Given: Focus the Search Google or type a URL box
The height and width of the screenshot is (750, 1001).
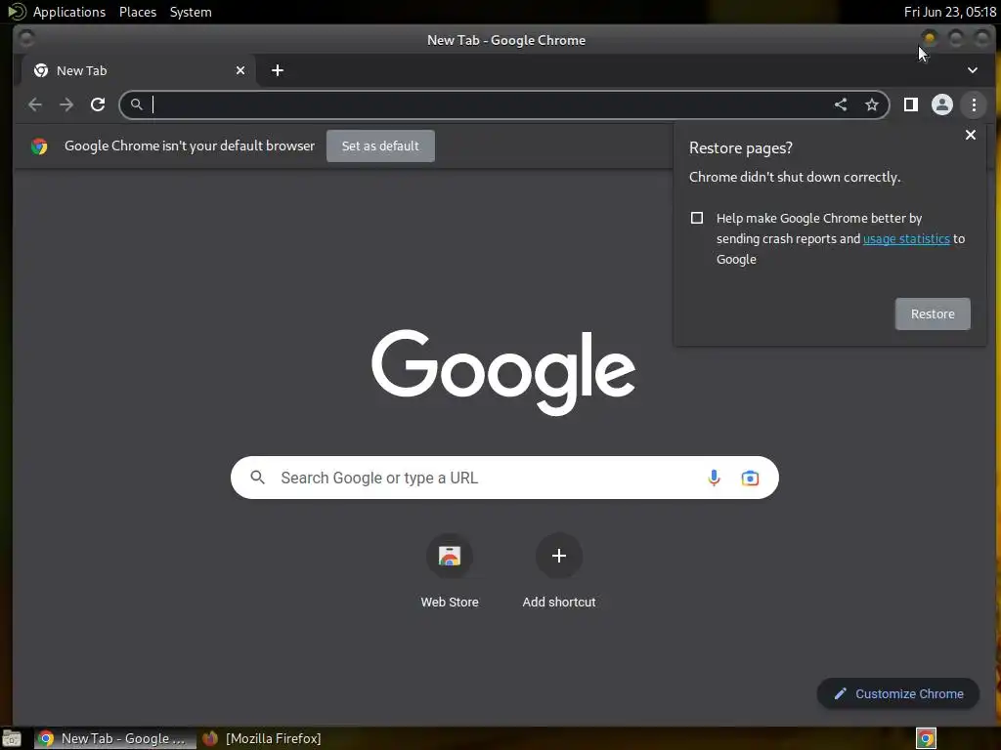Looking at the screenshot, I should (504, 478).
